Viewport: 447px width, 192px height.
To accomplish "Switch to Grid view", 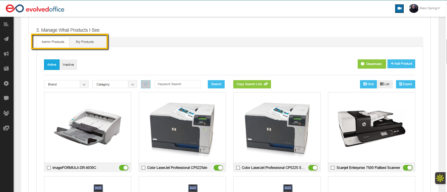I will pos(368,84).
